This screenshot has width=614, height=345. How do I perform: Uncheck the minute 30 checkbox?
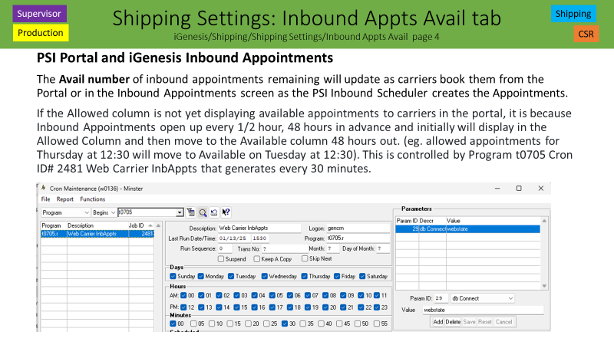click(285, 324)
